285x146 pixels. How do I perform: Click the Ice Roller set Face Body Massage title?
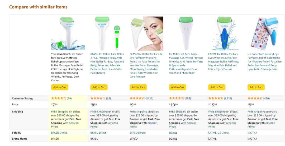click(x=186, y=63)
